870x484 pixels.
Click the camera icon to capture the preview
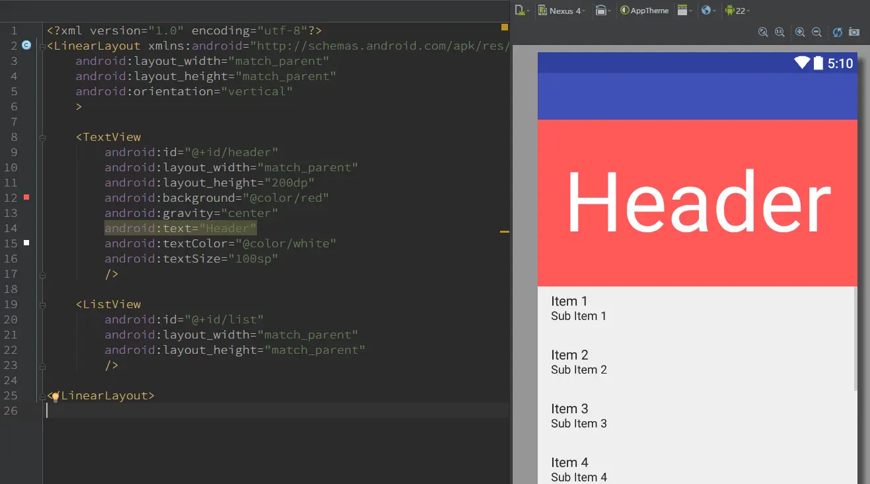pos(854,32)
